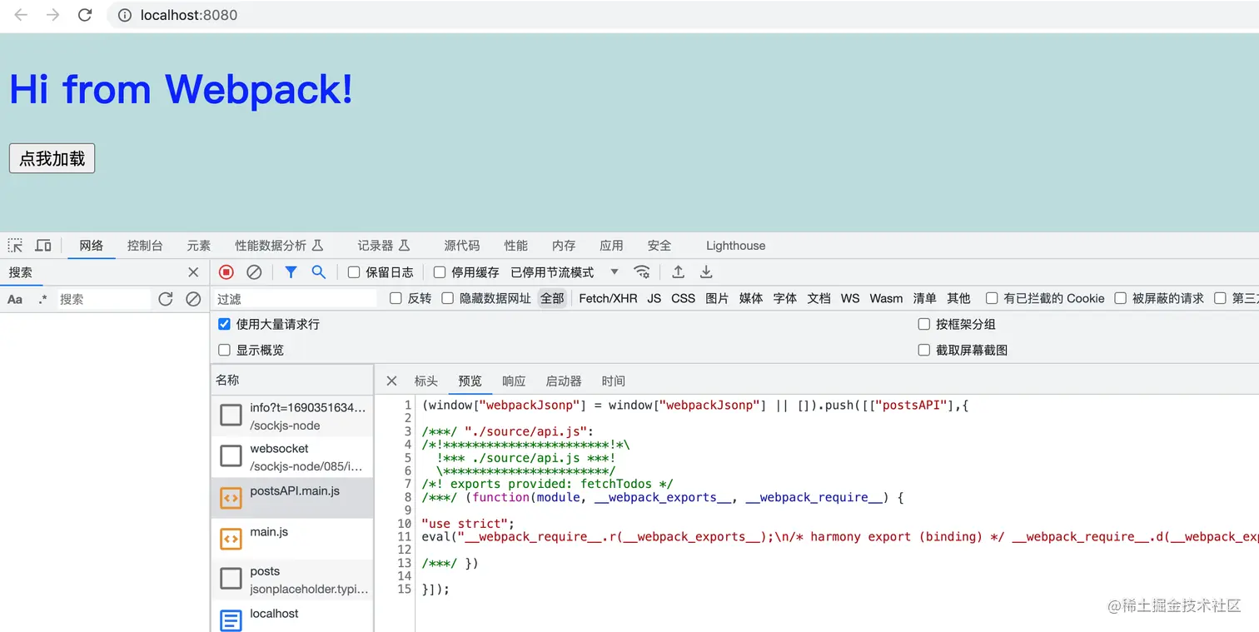Open network conditions wifi icon

[642, 271]
